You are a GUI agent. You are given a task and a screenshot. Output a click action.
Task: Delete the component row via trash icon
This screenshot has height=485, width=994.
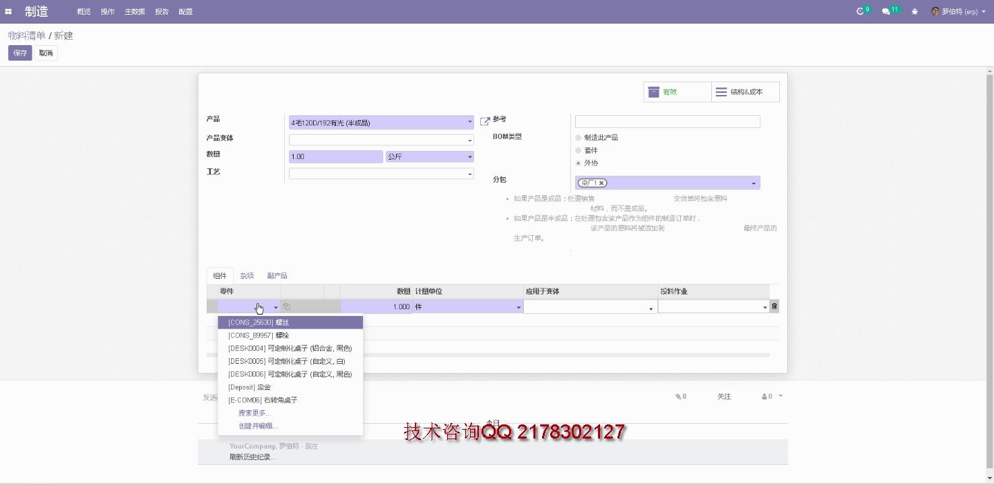[x=774, y=306]
